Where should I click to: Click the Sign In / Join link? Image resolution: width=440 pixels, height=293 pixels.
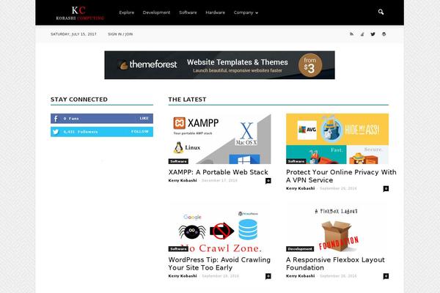[x=120, y=34]
